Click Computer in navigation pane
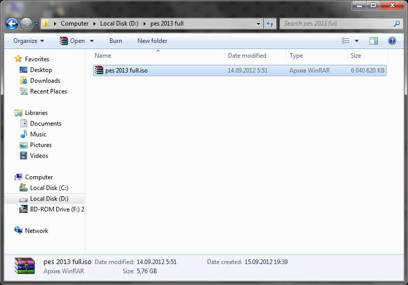The height and width of the screenshot is (285, 408). click(39, 177)
